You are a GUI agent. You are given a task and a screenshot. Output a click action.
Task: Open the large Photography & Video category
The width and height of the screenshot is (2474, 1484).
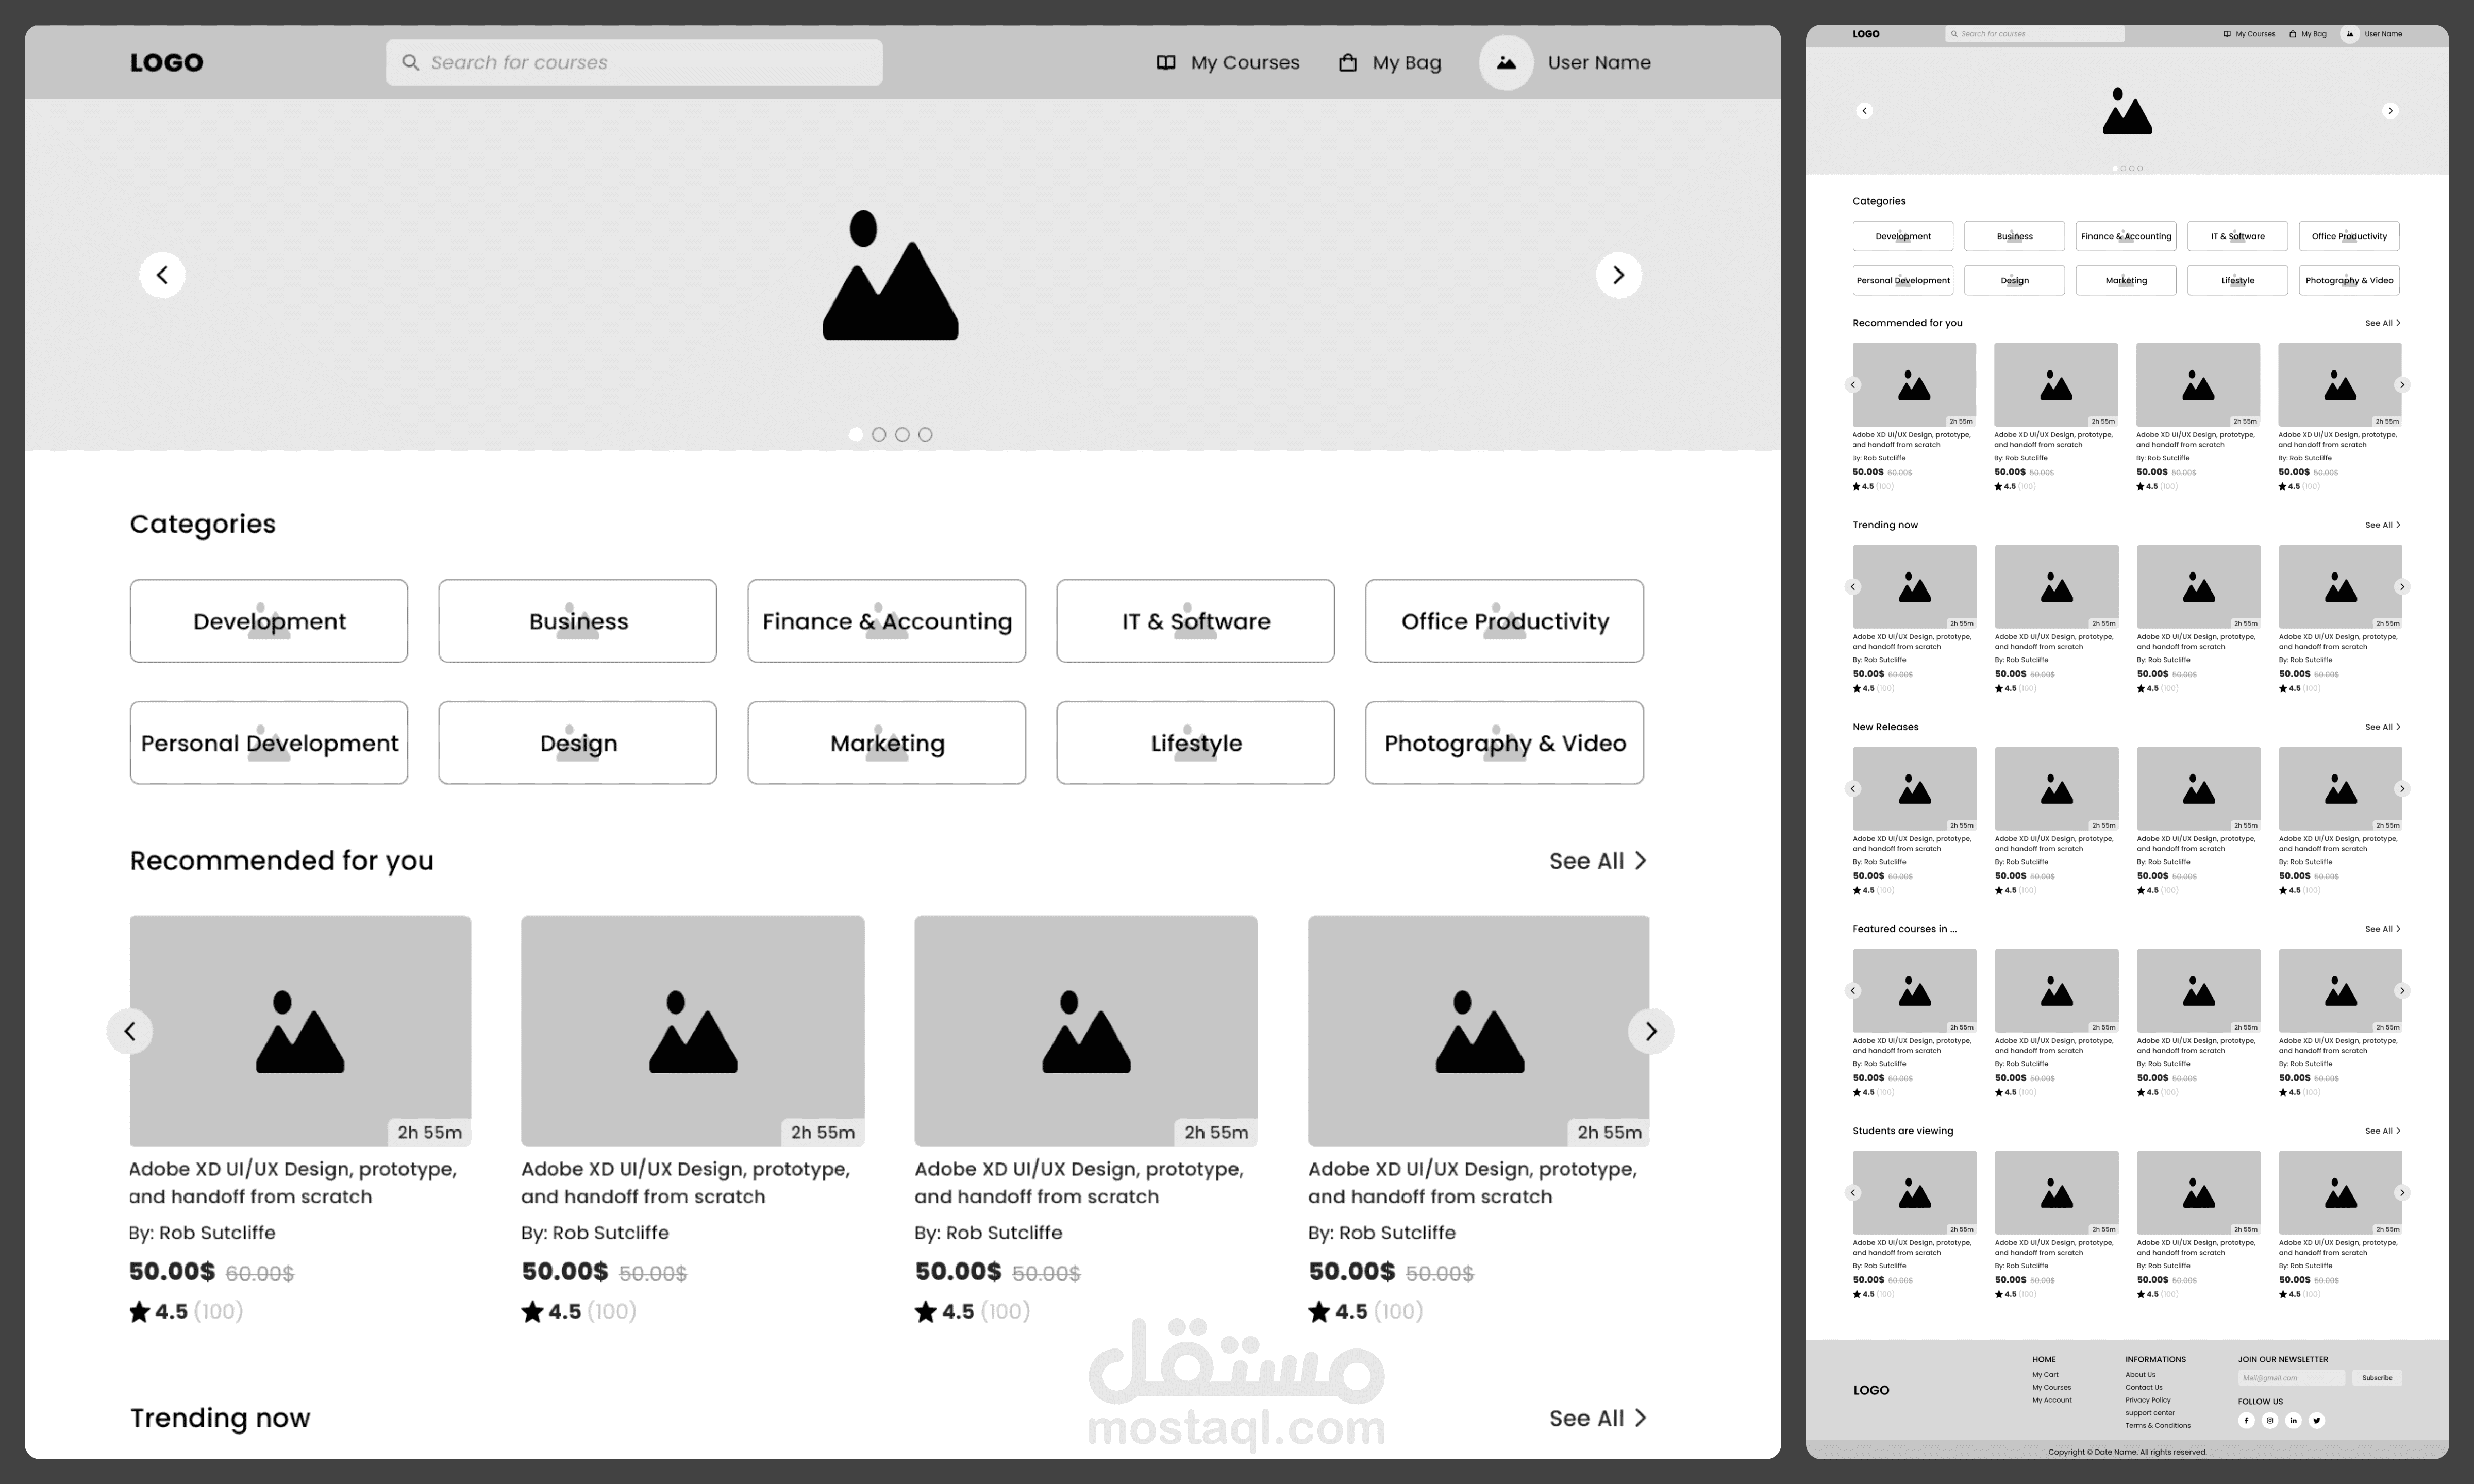point(1504,743)
